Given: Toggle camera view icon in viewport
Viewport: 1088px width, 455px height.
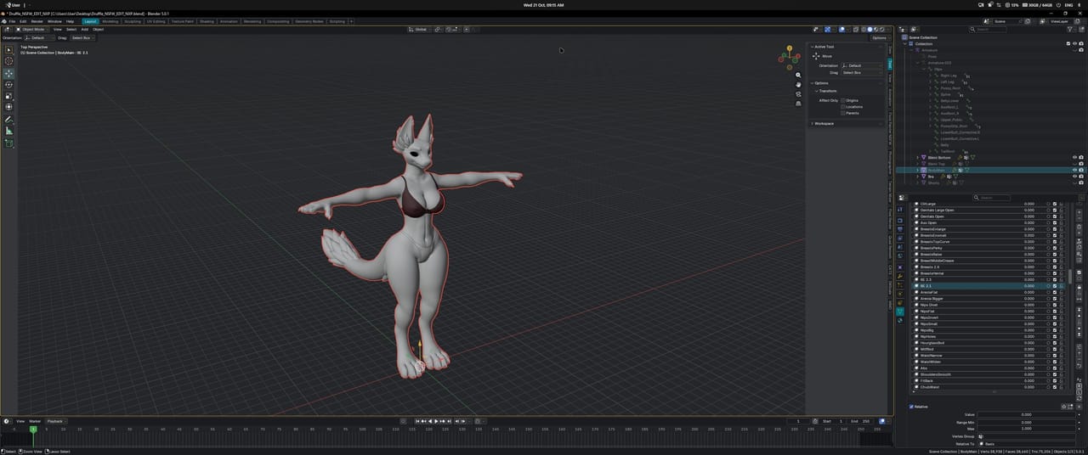Looking at the screenshot, I should [x=798, y=94].
